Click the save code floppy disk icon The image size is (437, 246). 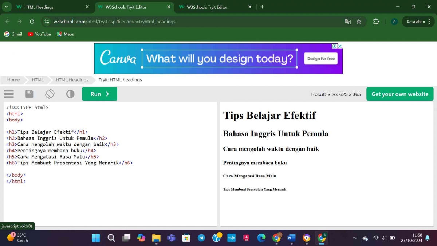click(29, 94)
